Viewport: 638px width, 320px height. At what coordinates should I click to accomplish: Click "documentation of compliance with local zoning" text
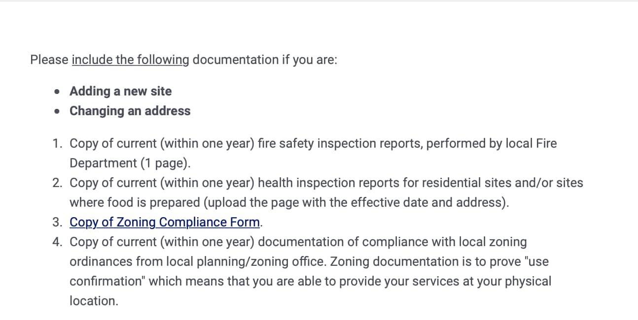point(392,242)
